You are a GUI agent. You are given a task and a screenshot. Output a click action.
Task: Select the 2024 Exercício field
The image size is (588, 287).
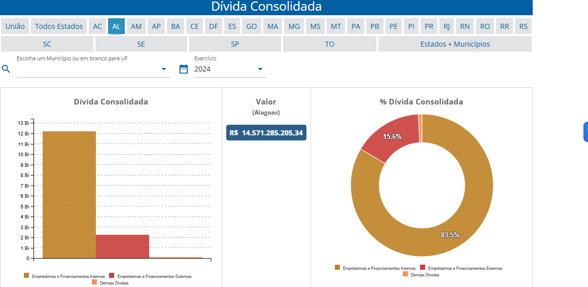(223, 69)
